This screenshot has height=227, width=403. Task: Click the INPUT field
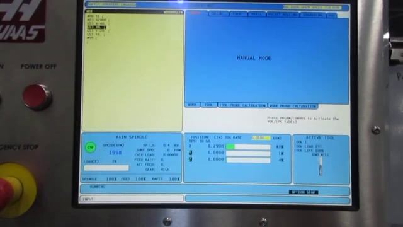point(132,199)
